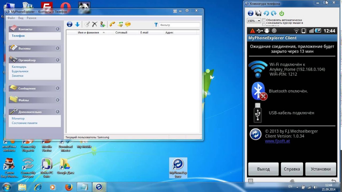Screen dimensions: 342x192
Task: Click the blue refresh icon in the contacts toolbar
Action: pos(69,25)
